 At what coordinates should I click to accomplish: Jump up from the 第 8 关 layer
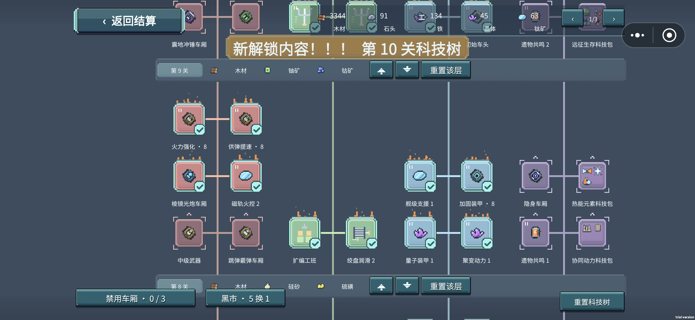tap(381, 286)
